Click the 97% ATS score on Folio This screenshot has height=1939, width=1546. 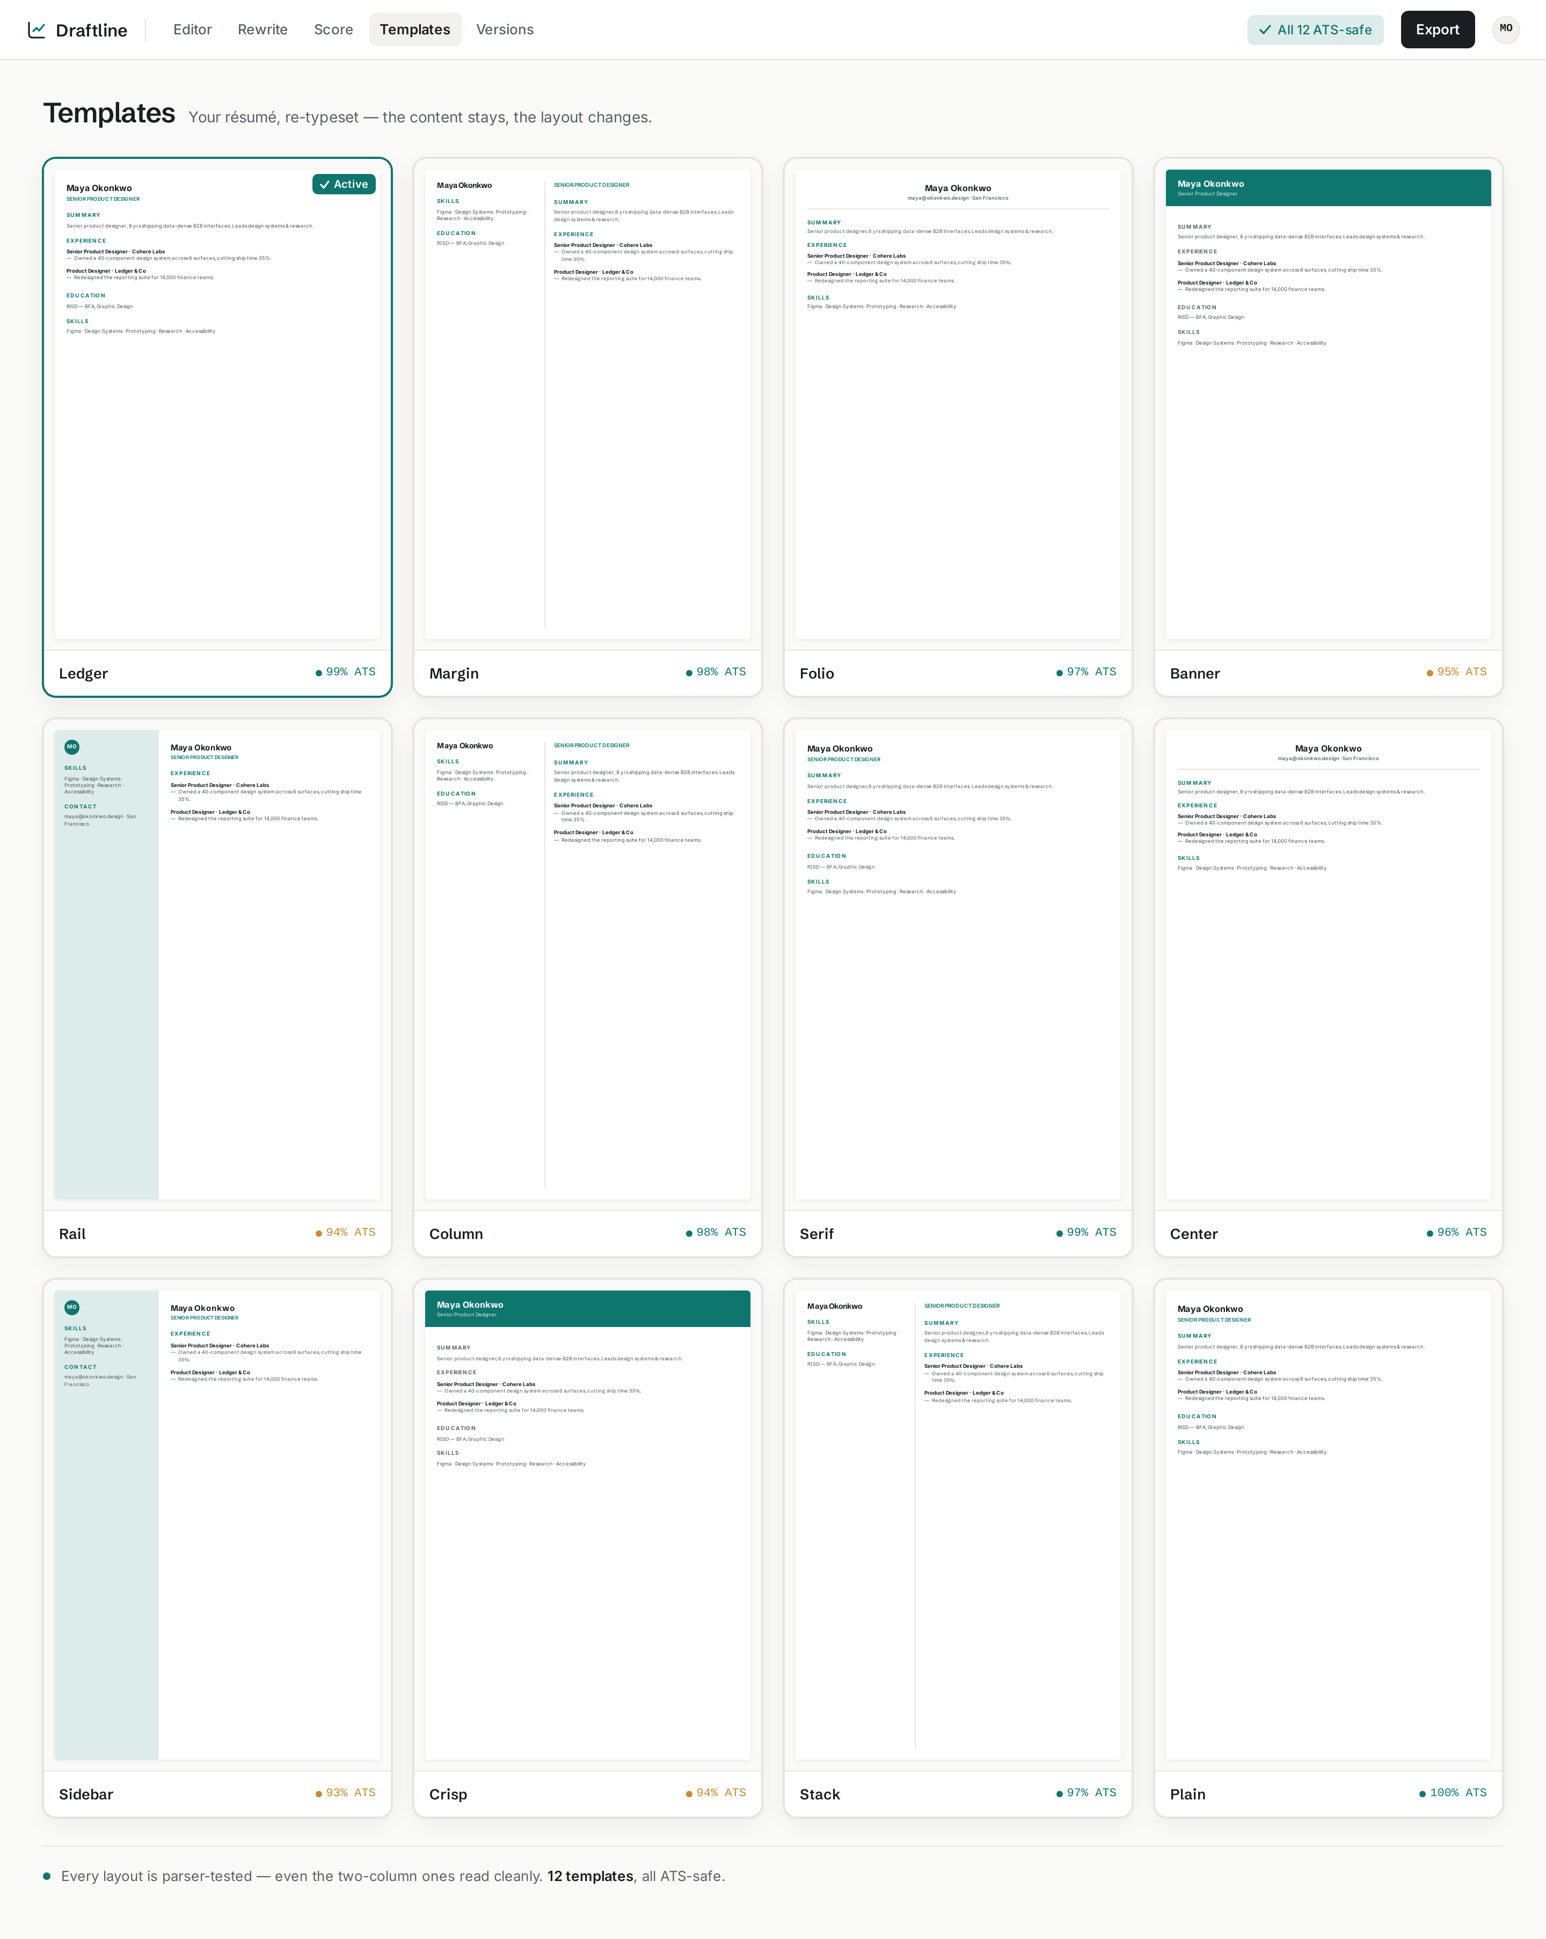pos(1086,672)
